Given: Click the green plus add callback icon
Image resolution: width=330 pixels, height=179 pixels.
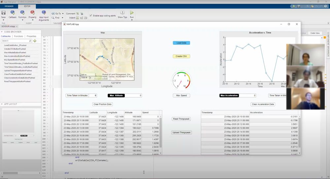Looking at the screenshot, I should click(x=35, y=41).
